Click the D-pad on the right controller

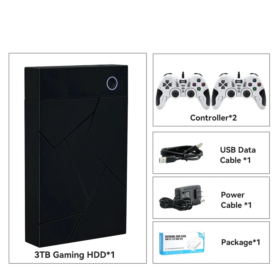coord(223,84)
